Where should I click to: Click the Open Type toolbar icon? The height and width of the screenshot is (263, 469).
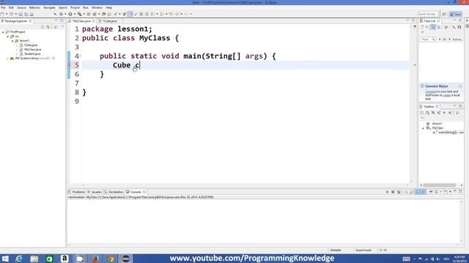tap(103, 14)
